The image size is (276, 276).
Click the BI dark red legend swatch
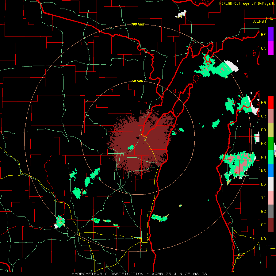coord(271,225)
